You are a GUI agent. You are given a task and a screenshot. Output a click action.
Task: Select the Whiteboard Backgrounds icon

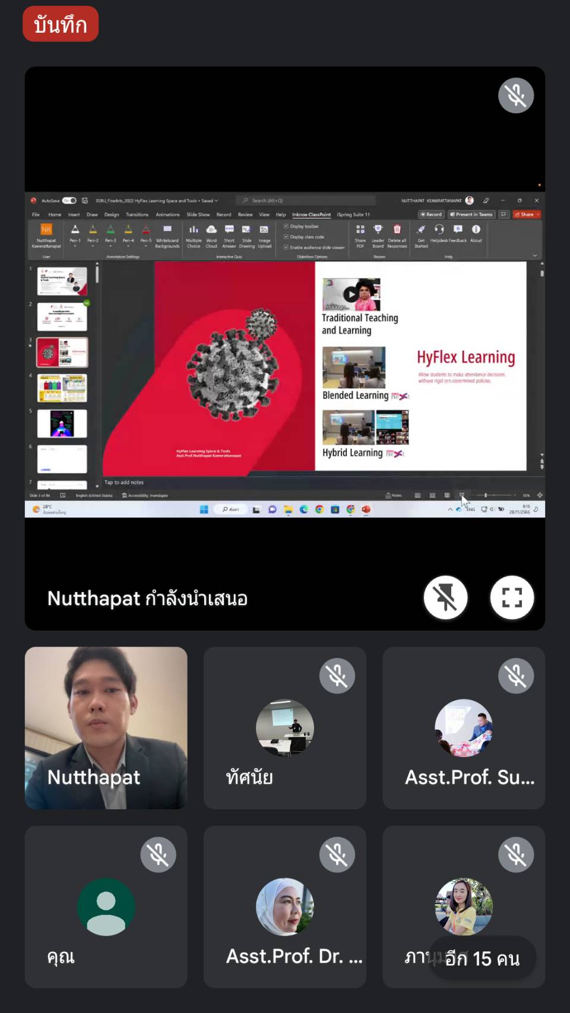[167, 229]
